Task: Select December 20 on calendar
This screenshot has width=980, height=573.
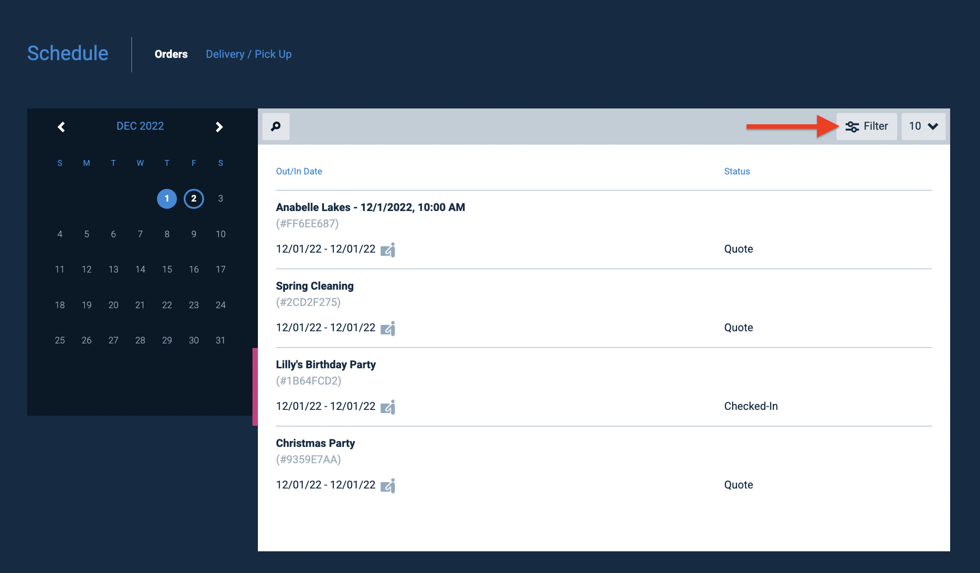Action: click(113, 305)
